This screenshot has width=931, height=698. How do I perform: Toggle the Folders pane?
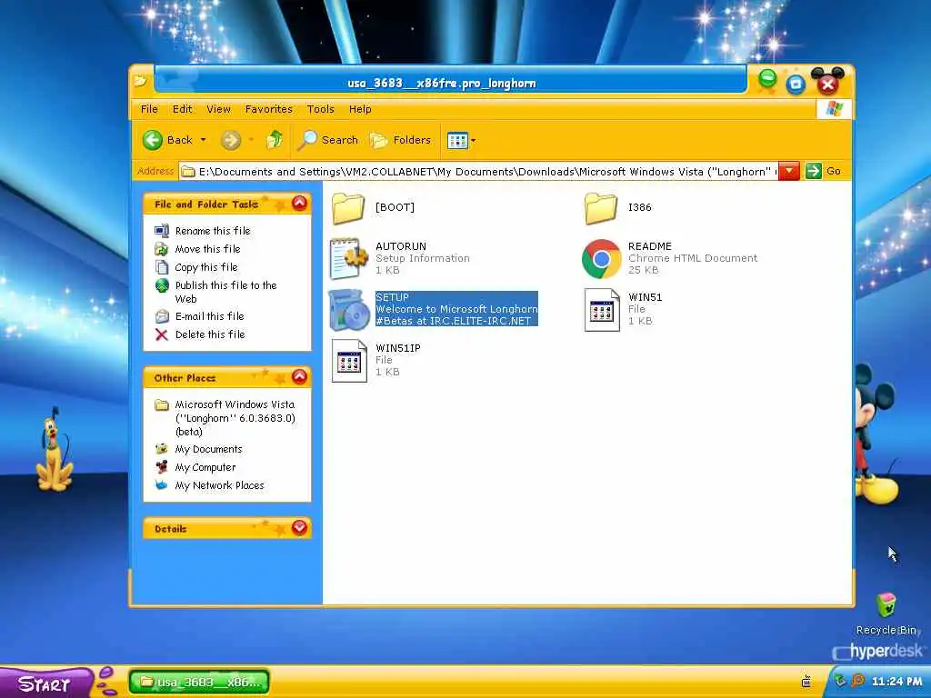pos(400,140)
